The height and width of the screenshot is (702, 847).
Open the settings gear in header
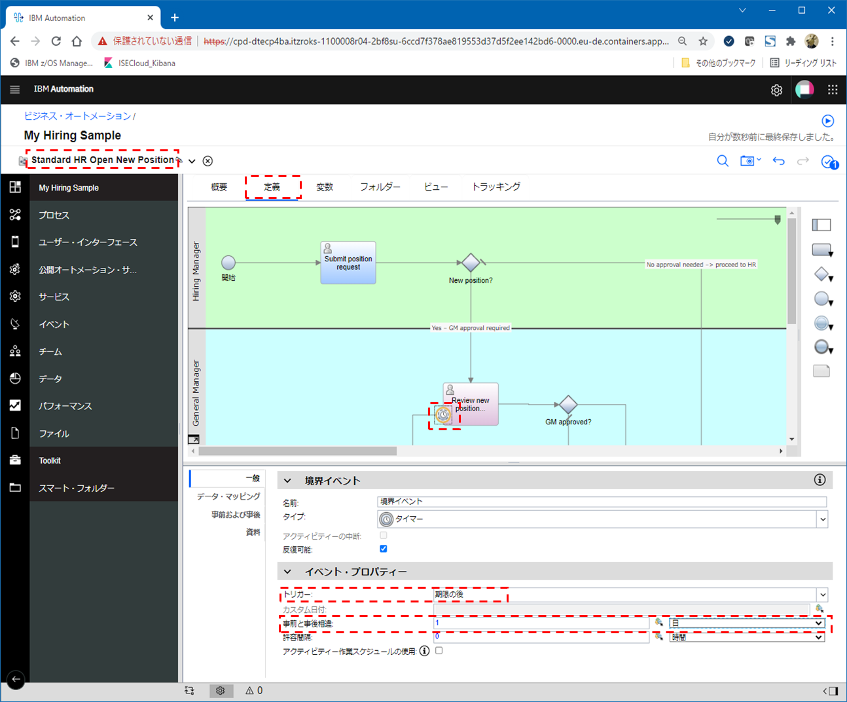776,90
